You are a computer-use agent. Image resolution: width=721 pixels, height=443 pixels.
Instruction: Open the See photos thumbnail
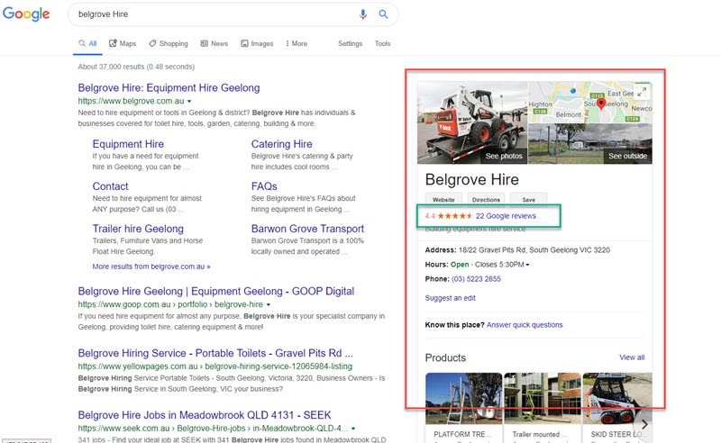click(471, 122)
